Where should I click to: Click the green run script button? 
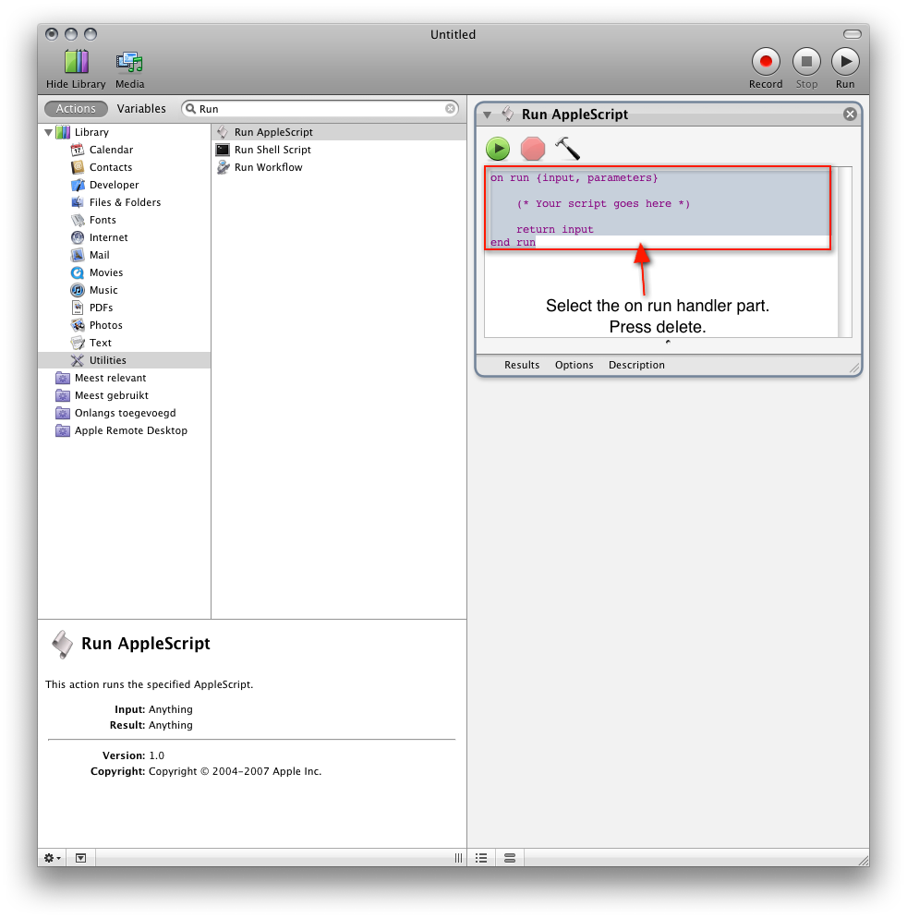click(x=498, y=149)
